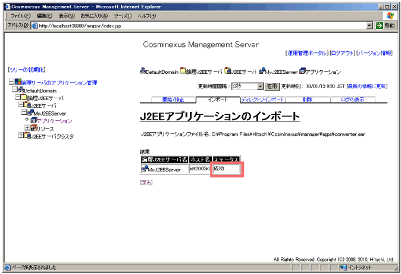Expand the J2EEサーバクラスタ tree node
This screenshot has height=274, width=401.
pyautogui.click(x=21, y=135)
